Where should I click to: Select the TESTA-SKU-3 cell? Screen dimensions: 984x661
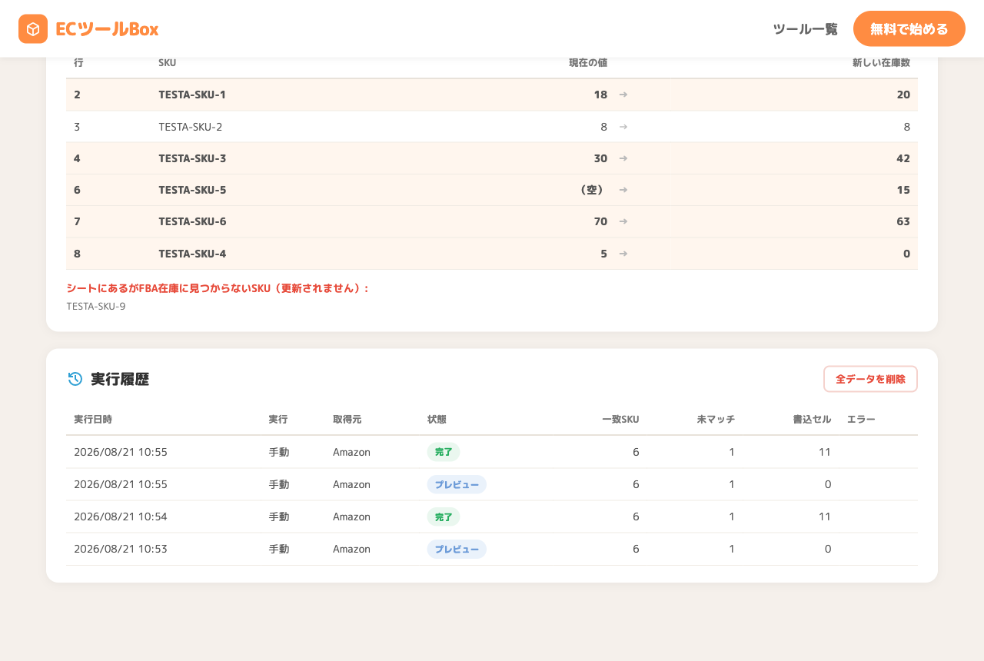(192, 158)
